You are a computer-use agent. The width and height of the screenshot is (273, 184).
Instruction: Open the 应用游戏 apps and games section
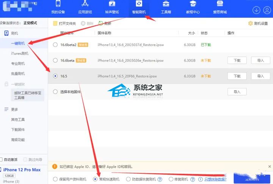tap(85, 7)
